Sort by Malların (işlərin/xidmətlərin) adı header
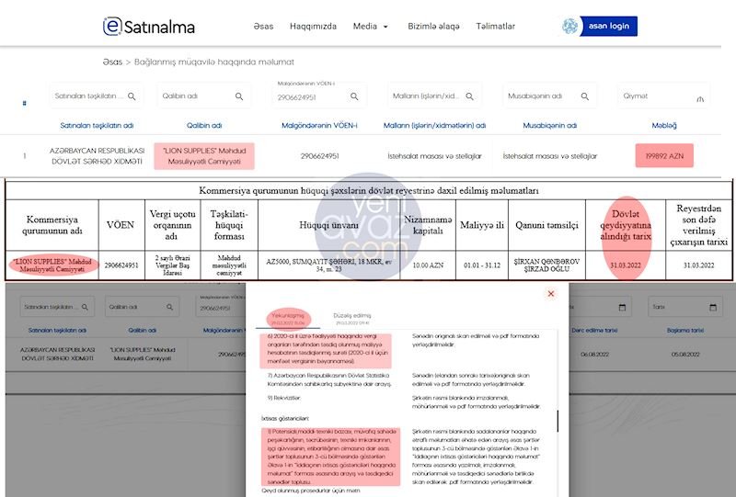 pyautogui.click(x=434, y=126)
